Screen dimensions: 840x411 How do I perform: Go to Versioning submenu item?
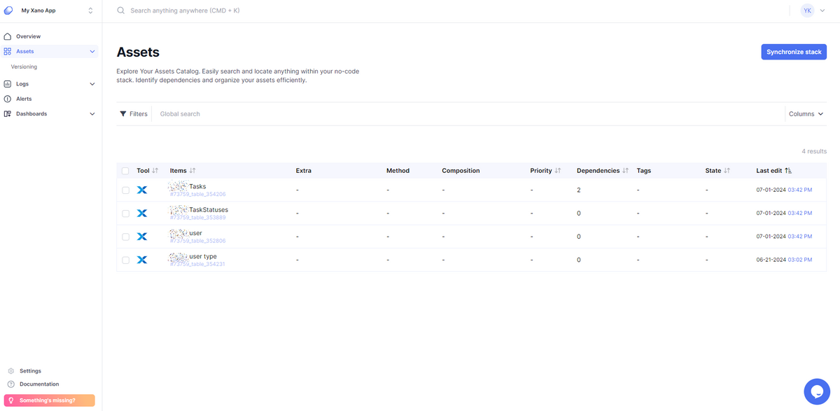(x=24, y=67)
